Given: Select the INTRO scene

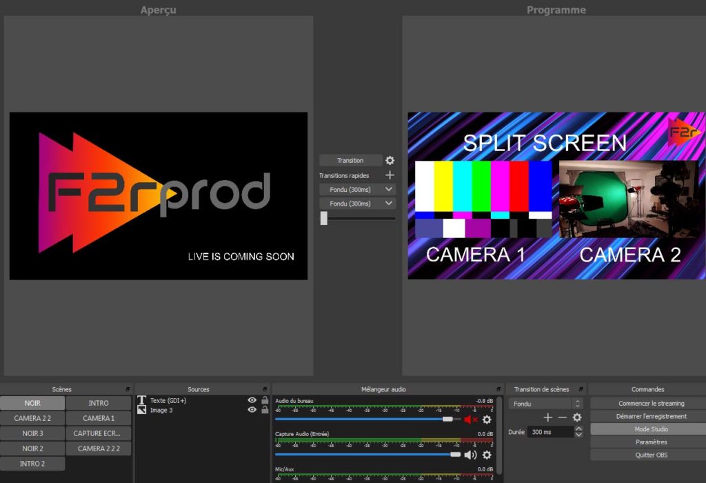Looking at the screenshot, I should coord(99,403).
